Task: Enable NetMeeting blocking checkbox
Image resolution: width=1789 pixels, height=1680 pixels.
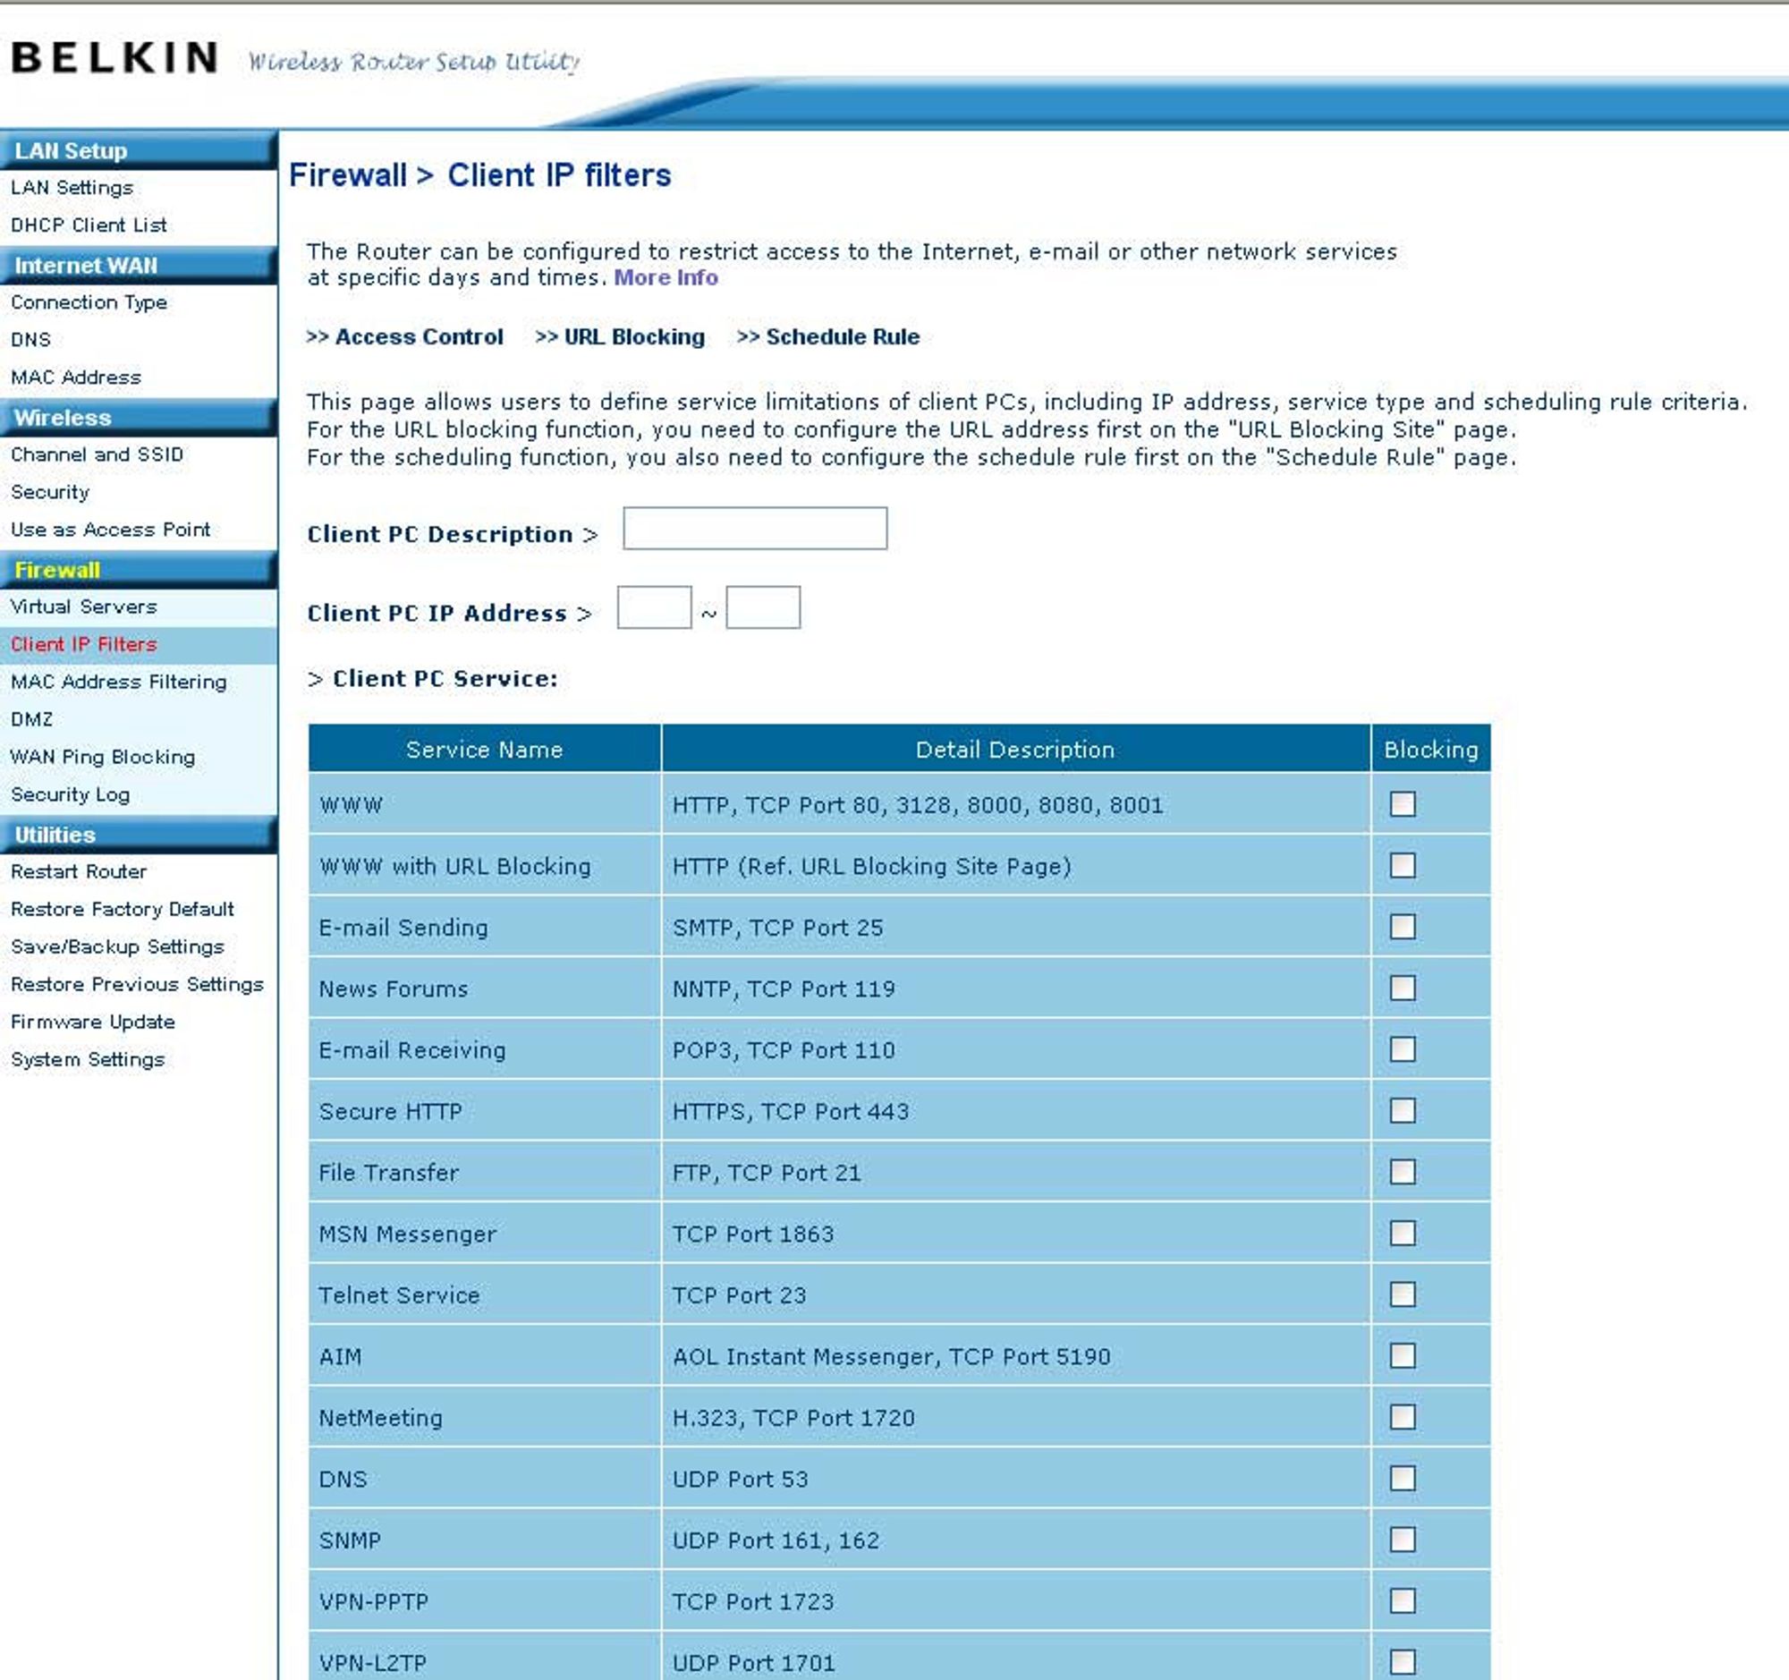Action: 1402,1415
